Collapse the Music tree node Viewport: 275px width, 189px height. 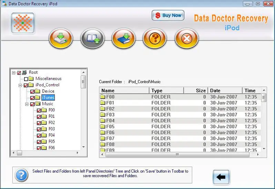[x=26, y=104]
